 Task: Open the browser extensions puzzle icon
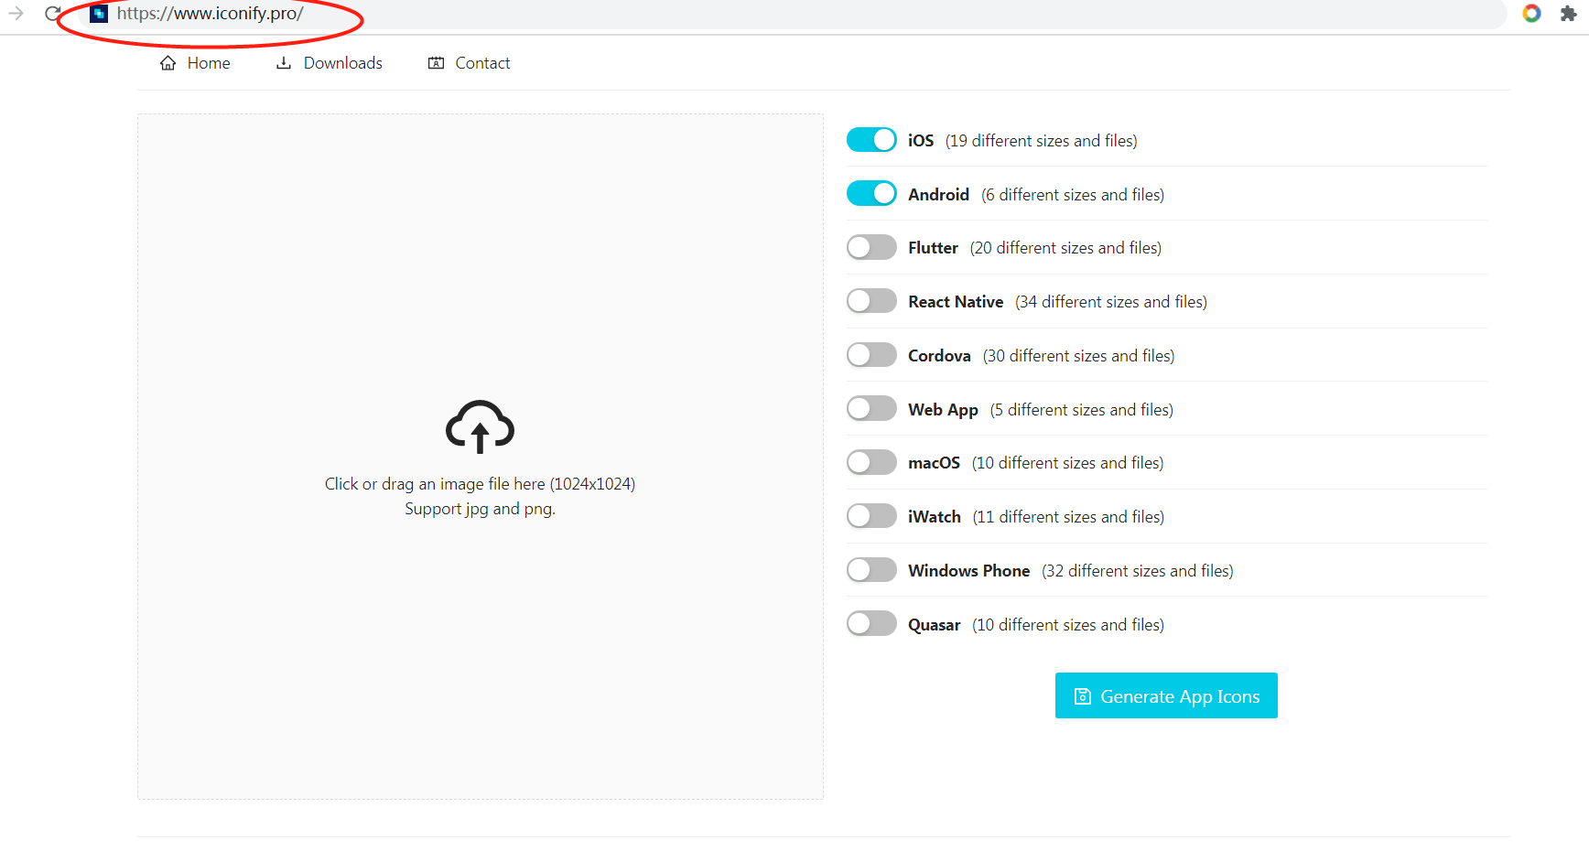click(1568, 13)
